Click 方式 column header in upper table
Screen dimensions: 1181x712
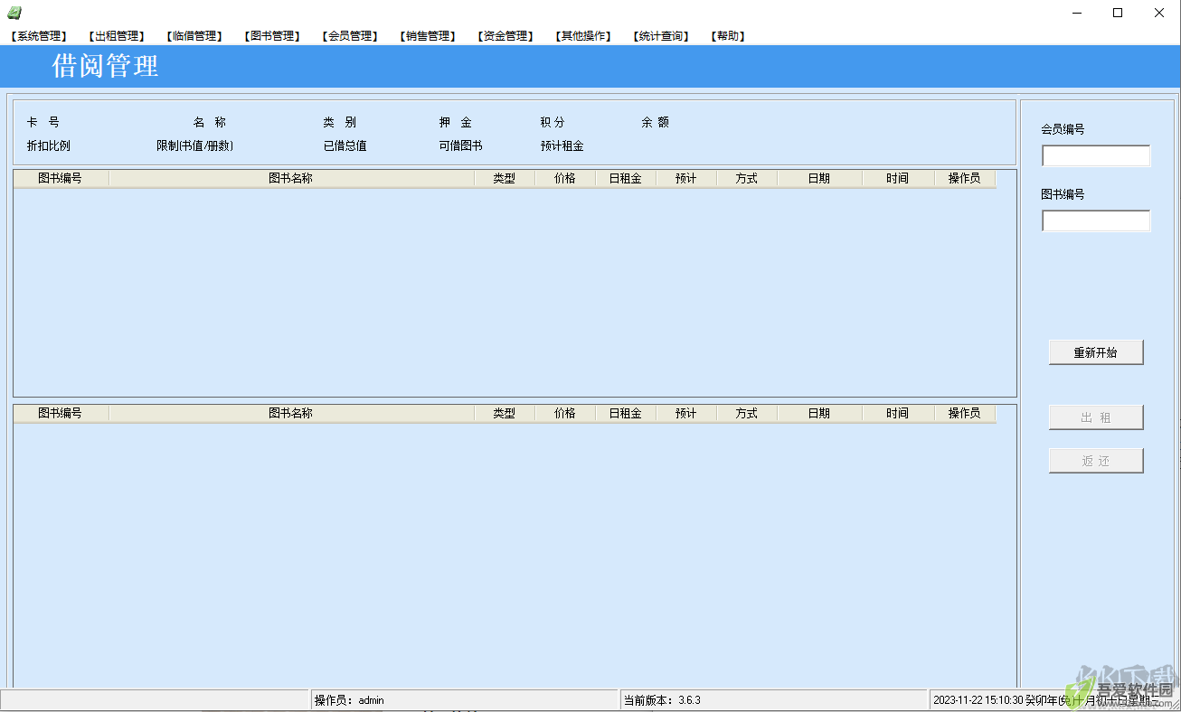click(x=747, y=179)
